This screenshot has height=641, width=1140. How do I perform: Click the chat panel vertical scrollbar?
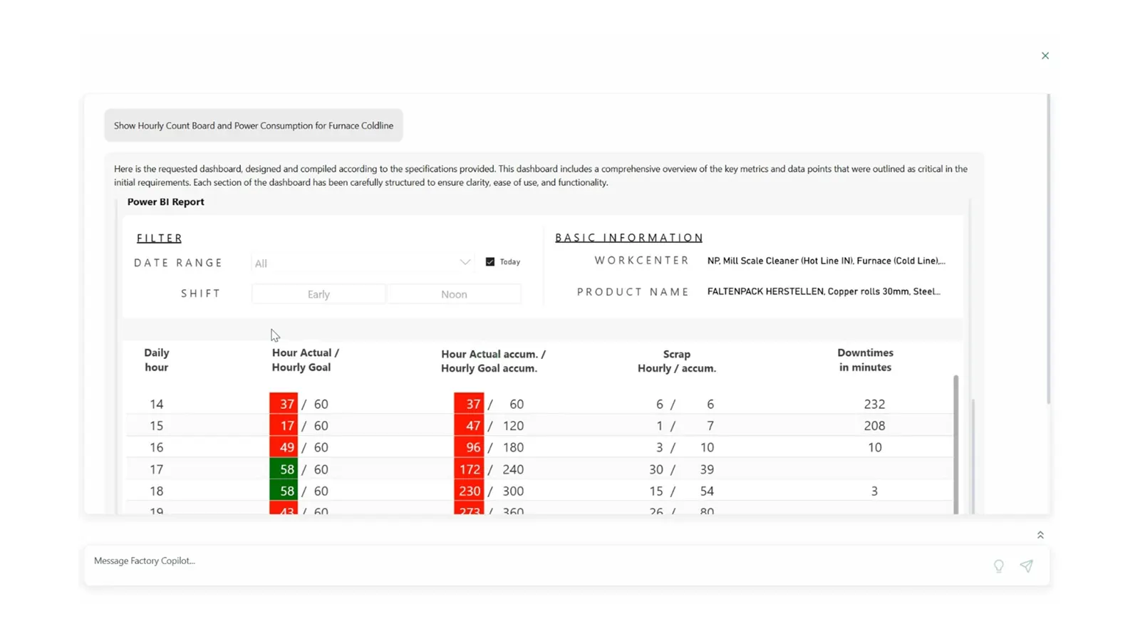click(1048, 249)
